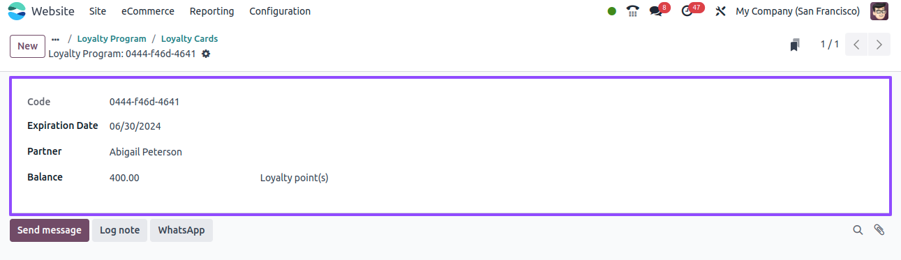
Task: Open the user avatar menu
Action: 879,11
